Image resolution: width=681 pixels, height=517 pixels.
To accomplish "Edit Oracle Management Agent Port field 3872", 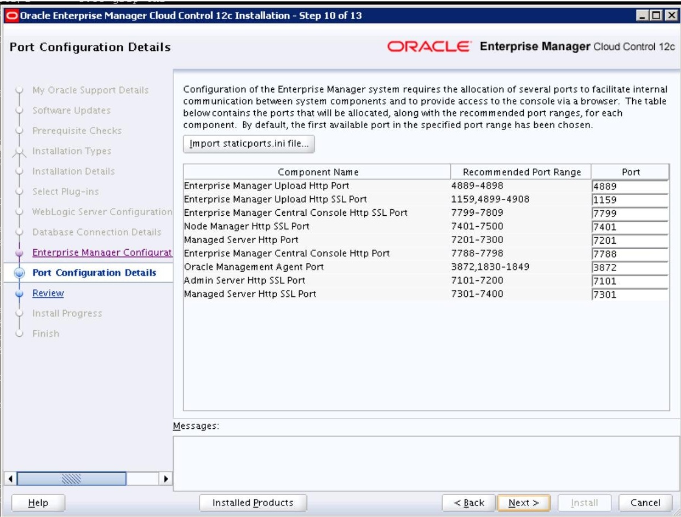I will pos(630,268).
